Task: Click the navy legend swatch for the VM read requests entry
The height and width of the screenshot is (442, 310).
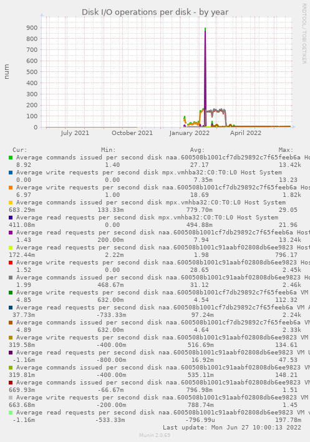Action: pyautogui.click(x=11, y=308)
